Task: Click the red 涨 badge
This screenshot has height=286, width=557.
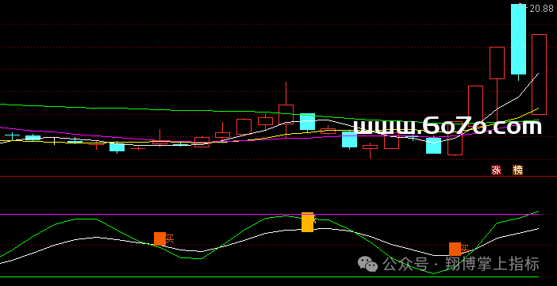Action: [x=496, y=170]
